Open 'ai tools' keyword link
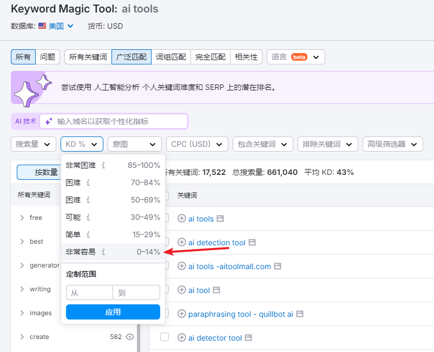This screenshot has height=352, width=434. click(201, 219)
